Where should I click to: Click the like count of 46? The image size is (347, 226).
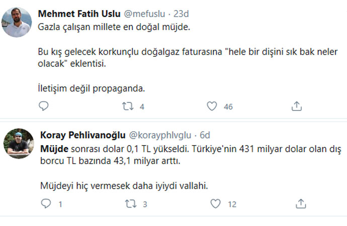click(228, 106)
